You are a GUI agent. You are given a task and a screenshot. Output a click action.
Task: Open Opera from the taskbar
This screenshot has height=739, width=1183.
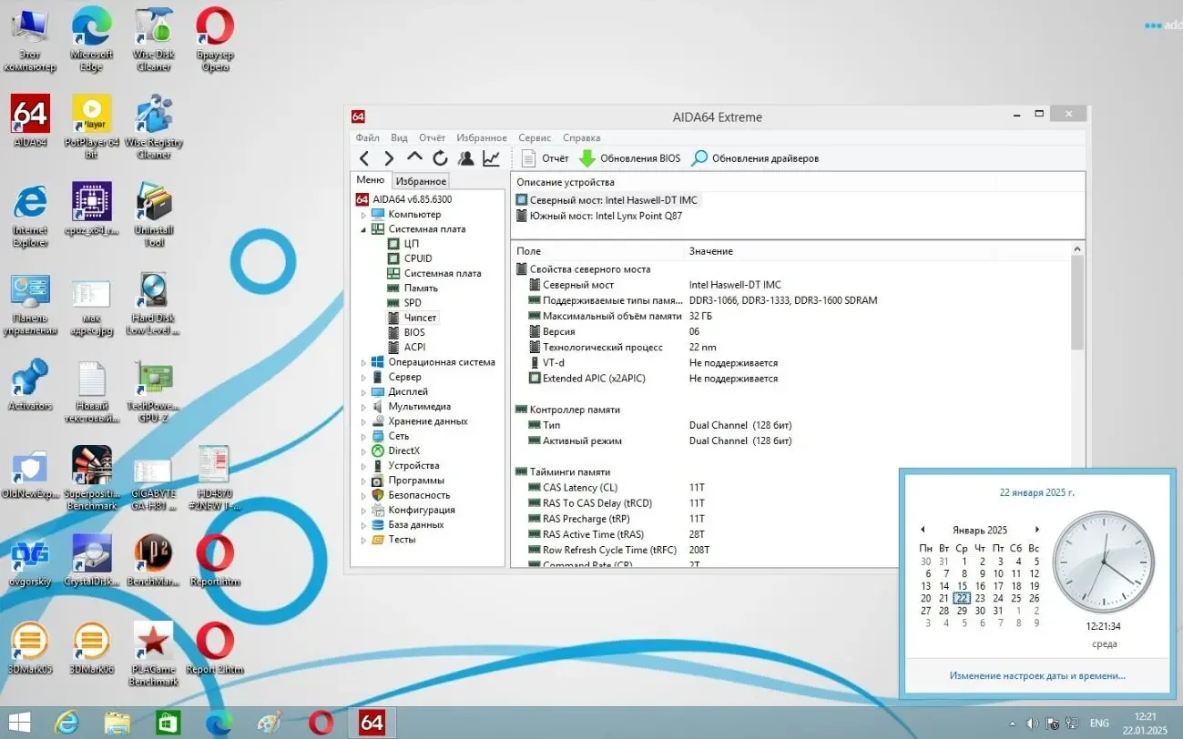(318, 722)
